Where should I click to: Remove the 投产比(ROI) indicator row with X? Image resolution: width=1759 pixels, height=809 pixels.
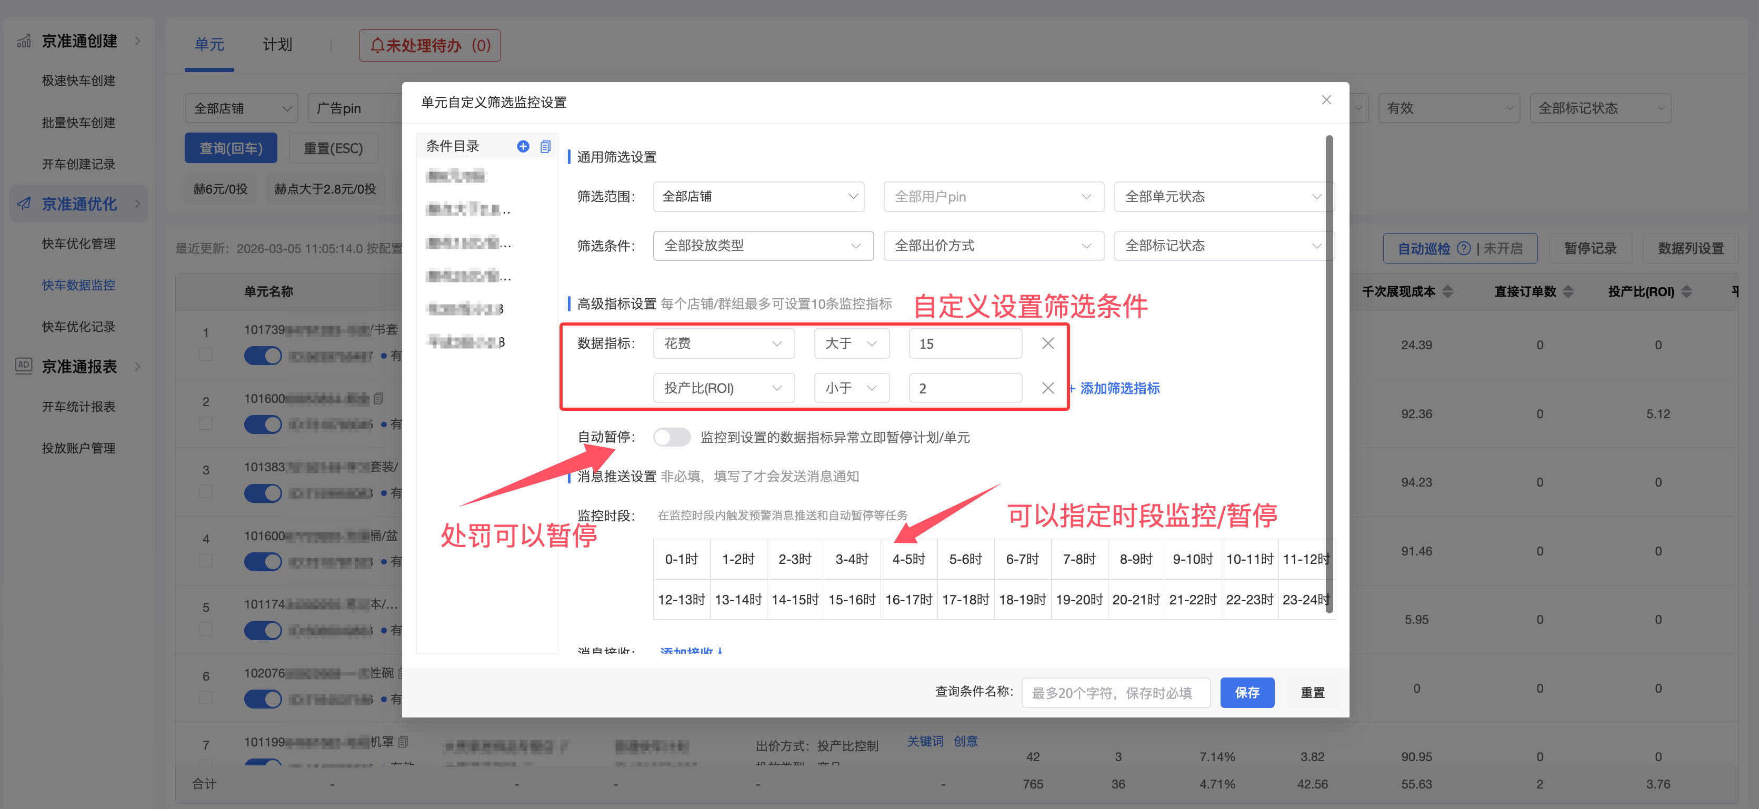(x=1047, y=388)
